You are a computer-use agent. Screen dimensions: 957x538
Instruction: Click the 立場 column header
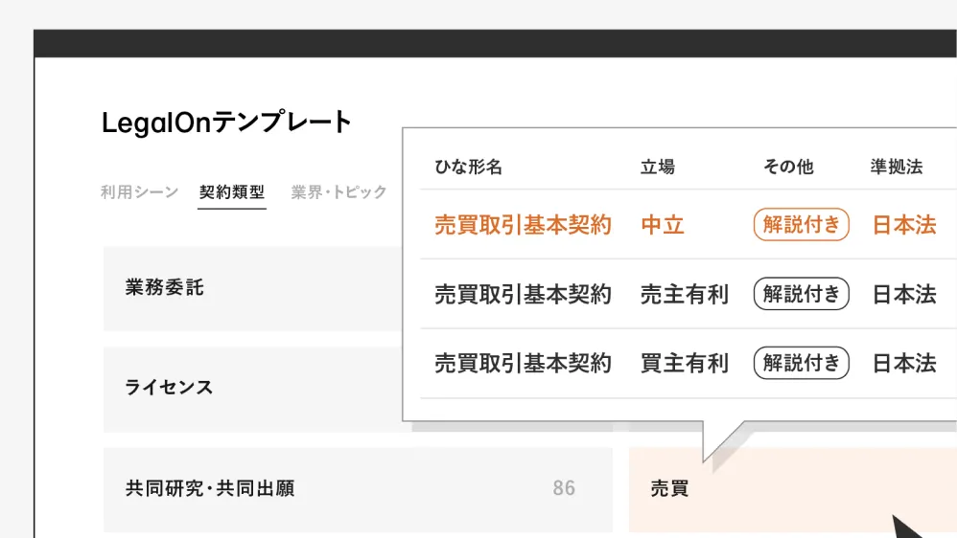point(657,168)
